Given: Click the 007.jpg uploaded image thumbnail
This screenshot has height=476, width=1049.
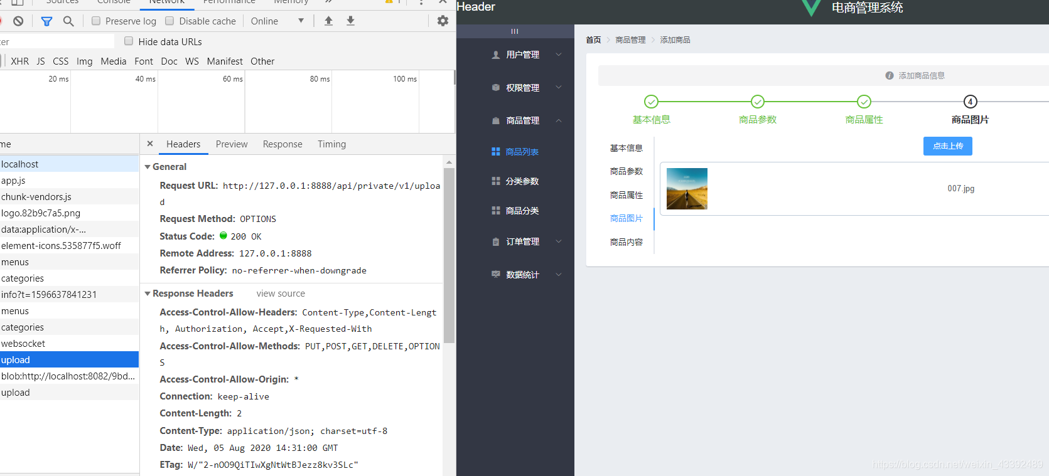Looking at the screenshot, I should click(687, 189).
